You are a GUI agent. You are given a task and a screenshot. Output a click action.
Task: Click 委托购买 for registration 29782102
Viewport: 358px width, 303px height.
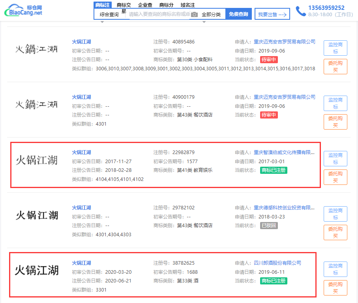click(336, 232)
